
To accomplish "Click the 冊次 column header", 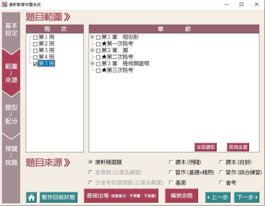I will (55, 29).
